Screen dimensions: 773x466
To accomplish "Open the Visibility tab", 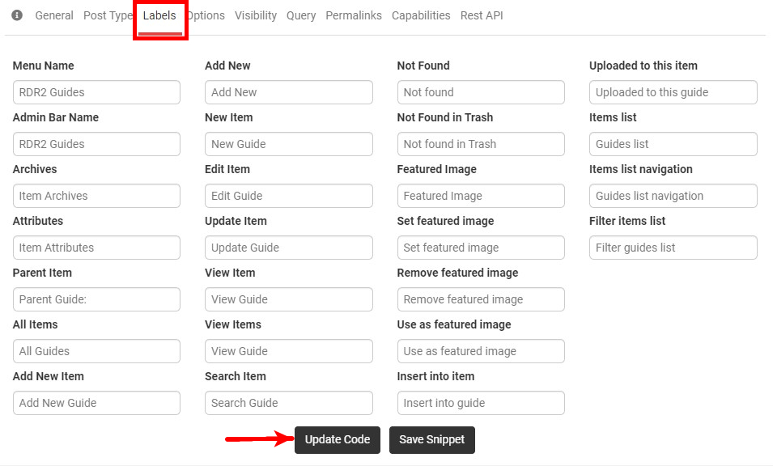I will pos(256,15).
